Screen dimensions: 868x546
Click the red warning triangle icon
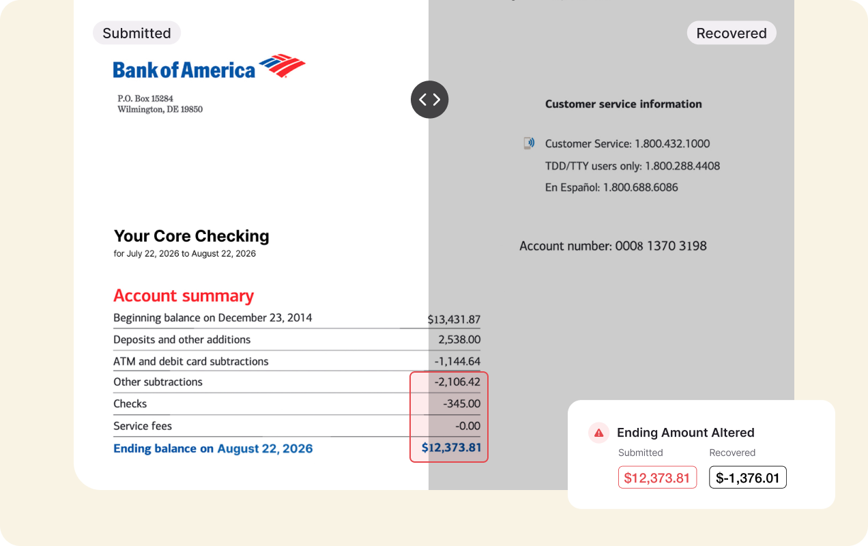click(598, 433)
